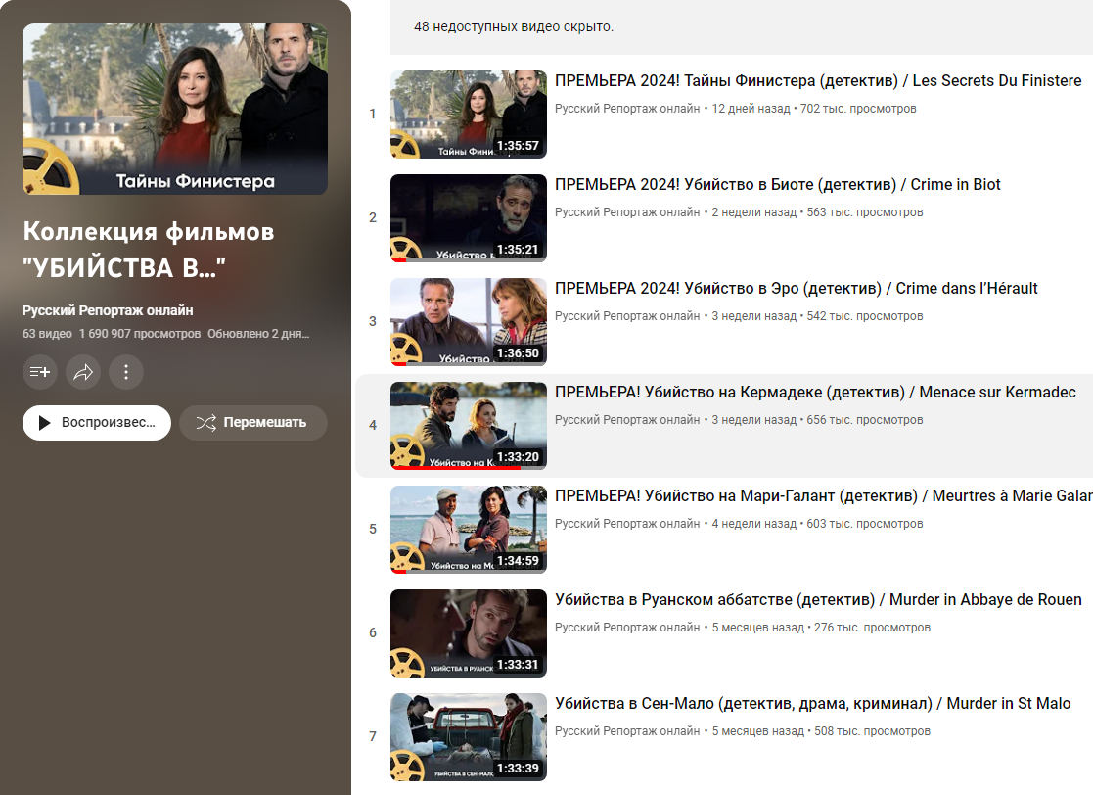Open the Убийства в Сен-Мало thumbnail
This screenshot has width=1093, height=795.
coord(468,736)
